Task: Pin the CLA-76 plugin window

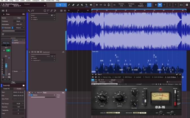Action: [x=177, y=74]
